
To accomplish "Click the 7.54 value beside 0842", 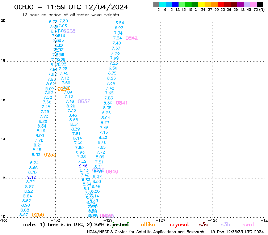I will (117, 38).
